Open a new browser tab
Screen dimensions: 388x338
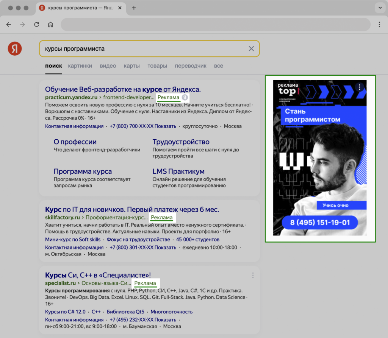(134, 8)
